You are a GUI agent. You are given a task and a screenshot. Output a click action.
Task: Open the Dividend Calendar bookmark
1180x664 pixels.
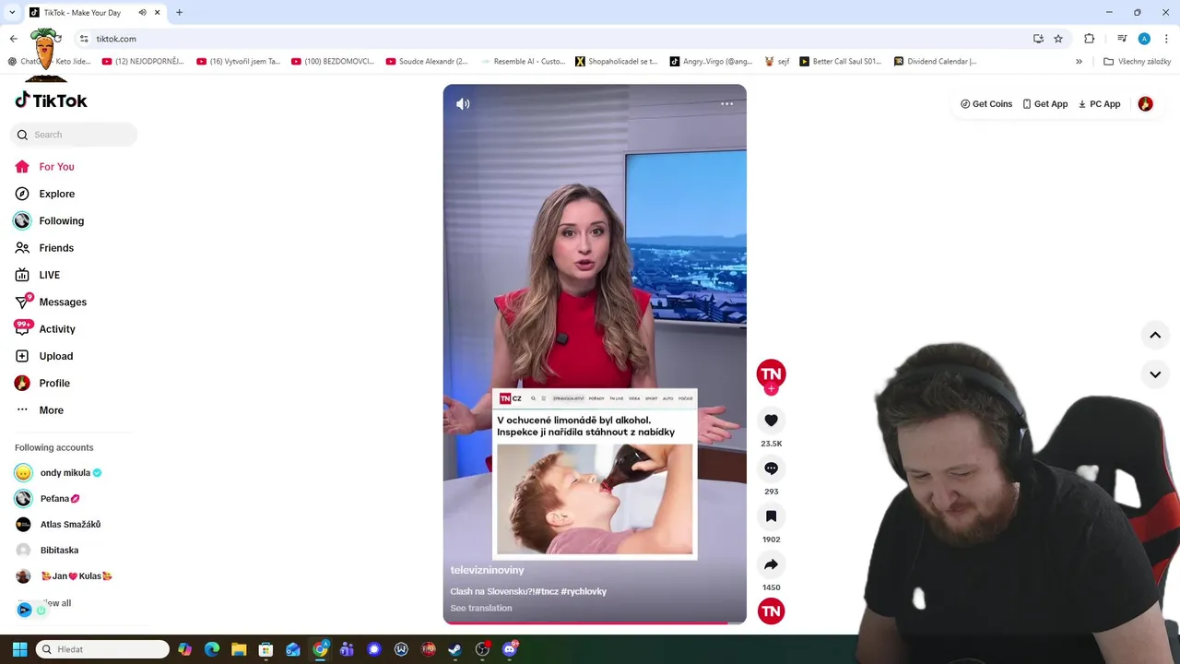(935, 62)
